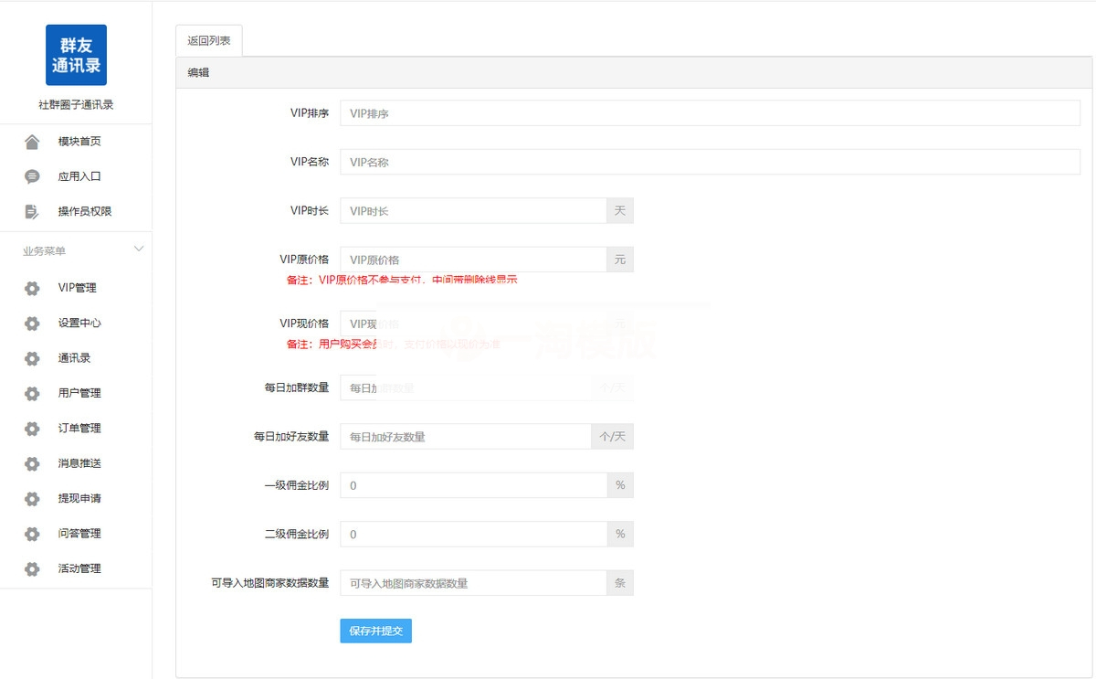Click the 保存并提交 button
Image resolution: width=1096 pixels, height=679 pixels.
(375, 631)
